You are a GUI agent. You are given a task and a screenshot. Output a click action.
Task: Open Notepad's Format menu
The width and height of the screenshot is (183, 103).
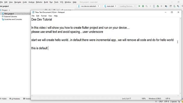(44, 16)
